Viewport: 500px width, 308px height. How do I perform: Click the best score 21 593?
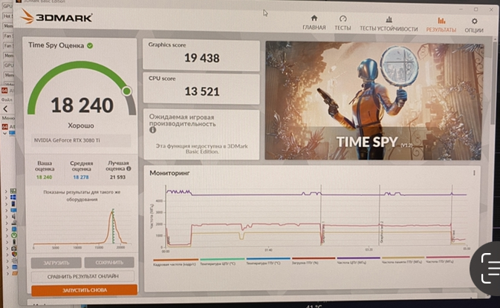[117, 177]
